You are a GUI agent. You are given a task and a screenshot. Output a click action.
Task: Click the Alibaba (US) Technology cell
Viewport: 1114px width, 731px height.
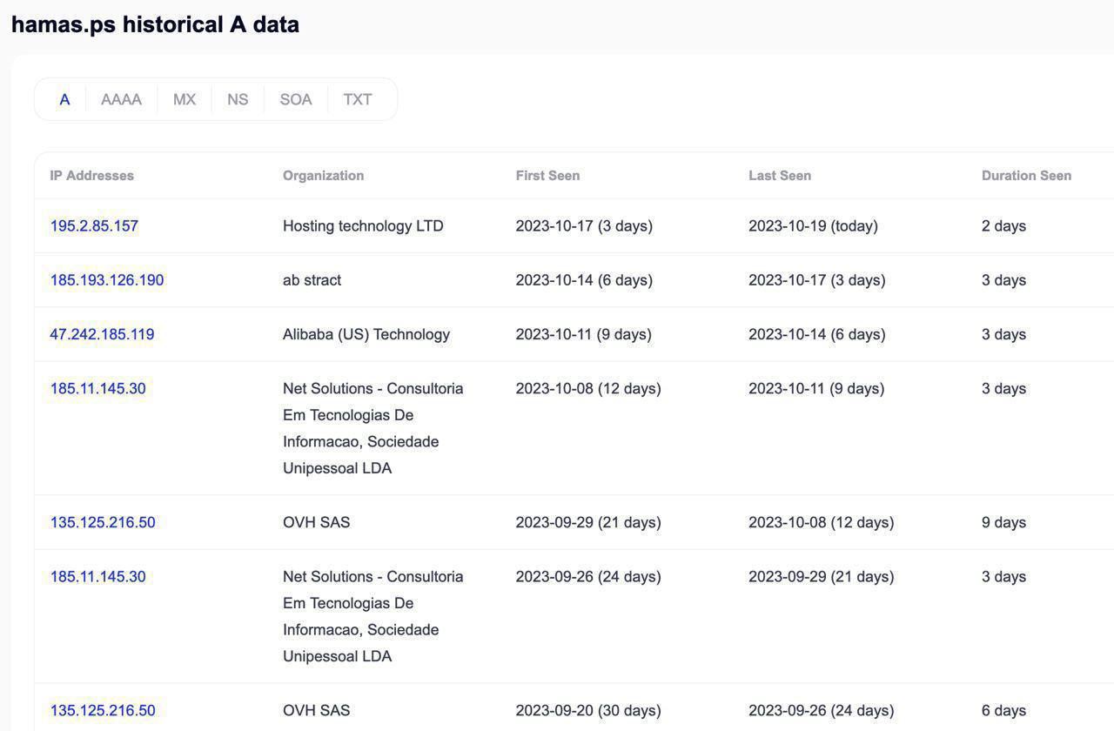click(366, 334)
